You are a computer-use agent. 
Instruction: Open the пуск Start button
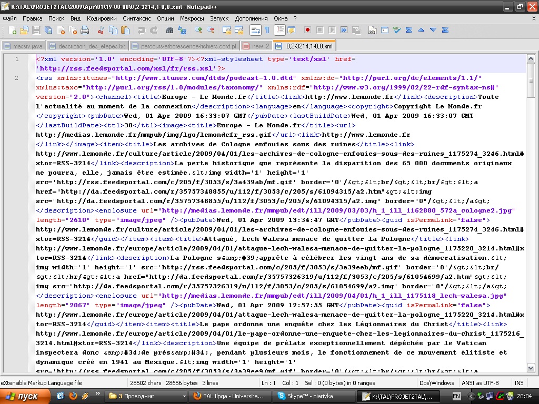(25, 396)
